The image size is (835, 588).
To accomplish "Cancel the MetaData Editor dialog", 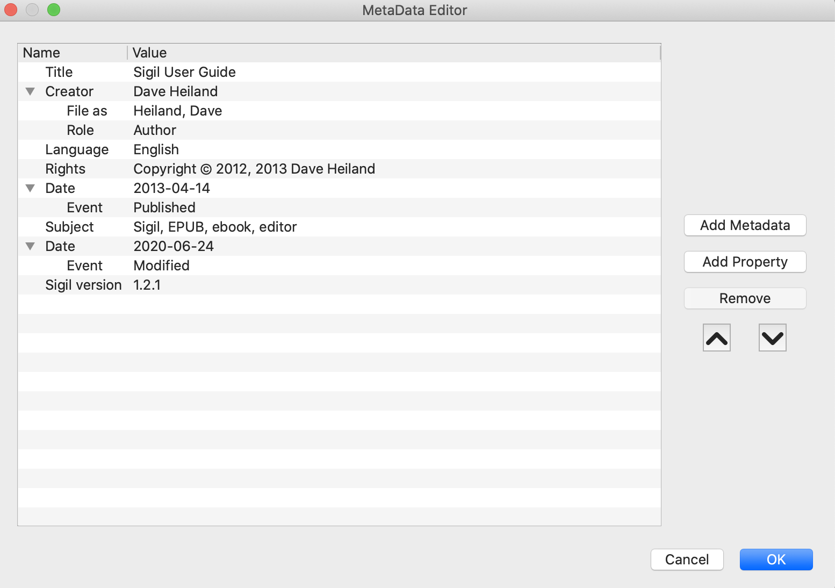I will (687, 560).
